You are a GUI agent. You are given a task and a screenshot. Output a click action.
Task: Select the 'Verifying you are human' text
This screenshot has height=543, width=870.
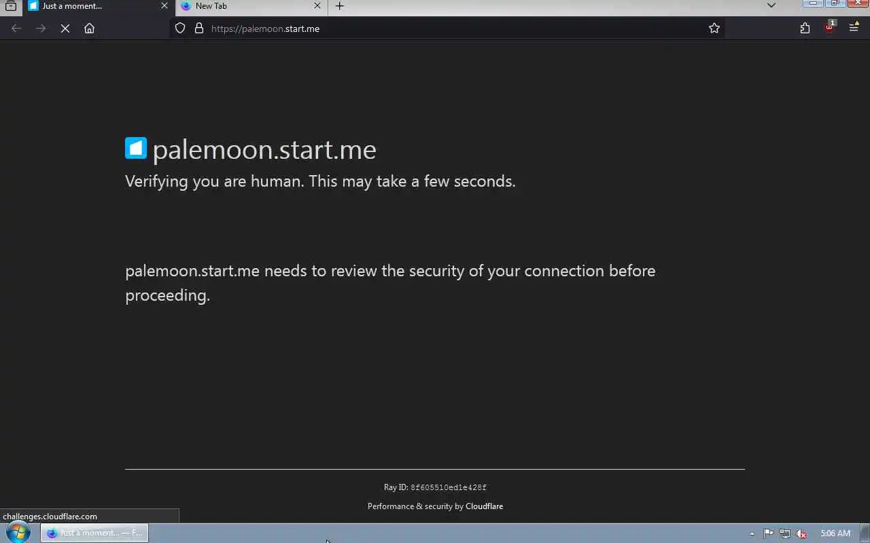click(x=320, y=181)
